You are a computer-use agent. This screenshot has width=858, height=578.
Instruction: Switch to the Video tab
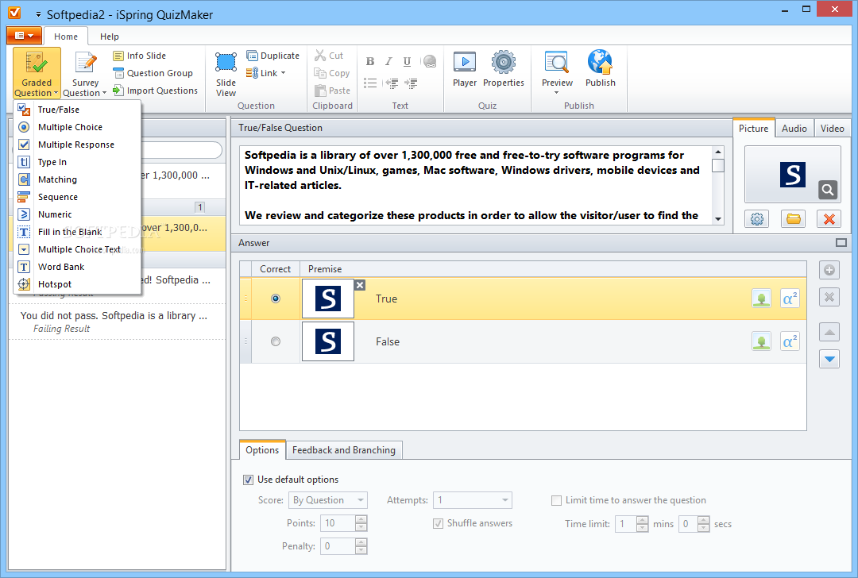click(x=832, y=129)
